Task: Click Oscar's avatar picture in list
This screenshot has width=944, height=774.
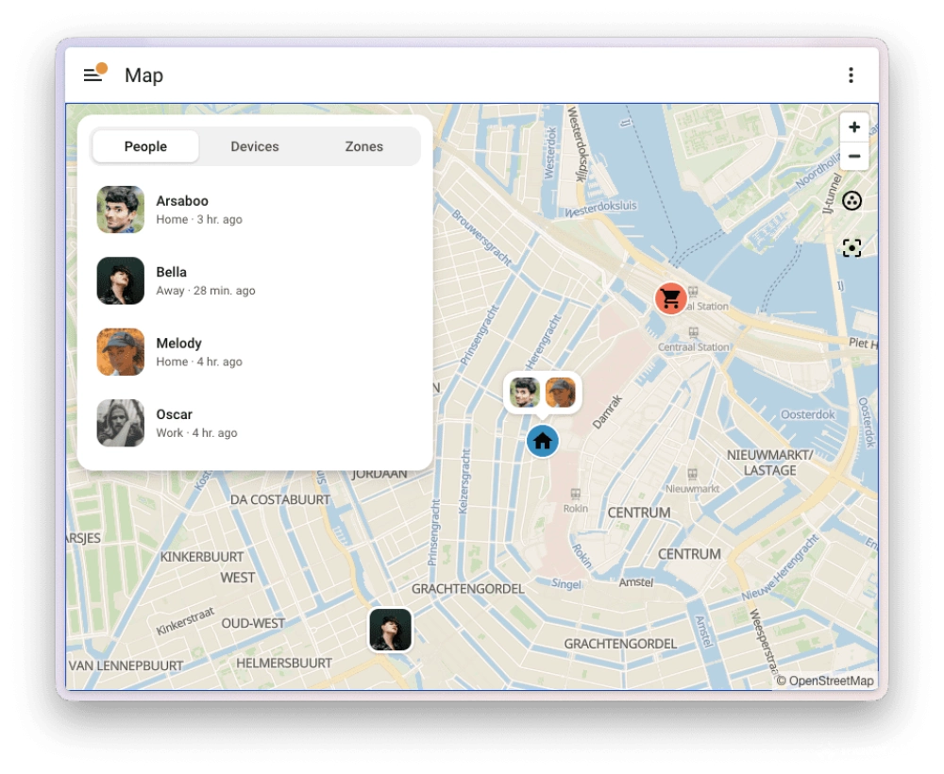Action: [121, 423]
